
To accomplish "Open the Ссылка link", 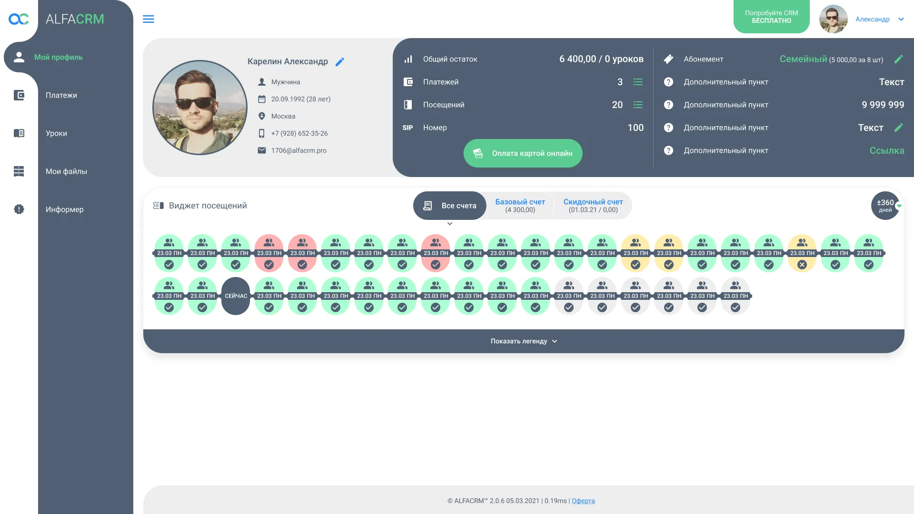I will click(x=887, y=150).
